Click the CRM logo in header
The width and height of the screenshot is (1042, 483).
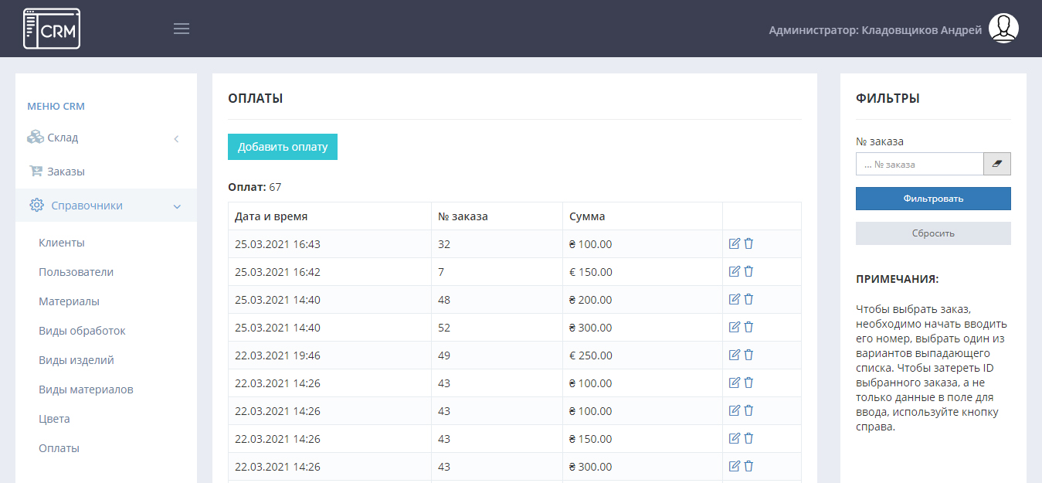click(x=52, y=29)
